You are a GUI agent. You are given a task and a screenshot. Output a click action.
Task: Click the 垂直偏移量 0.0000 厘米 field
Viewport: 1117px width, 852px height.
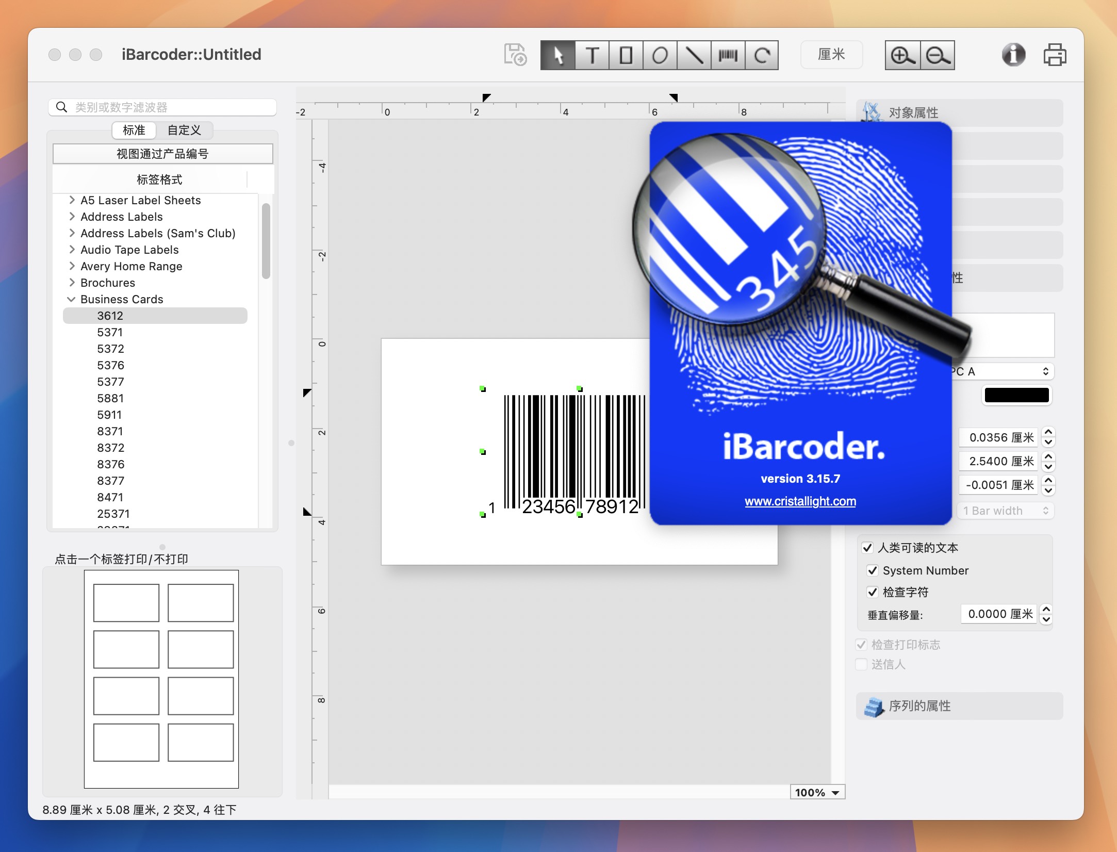point(998,614)
